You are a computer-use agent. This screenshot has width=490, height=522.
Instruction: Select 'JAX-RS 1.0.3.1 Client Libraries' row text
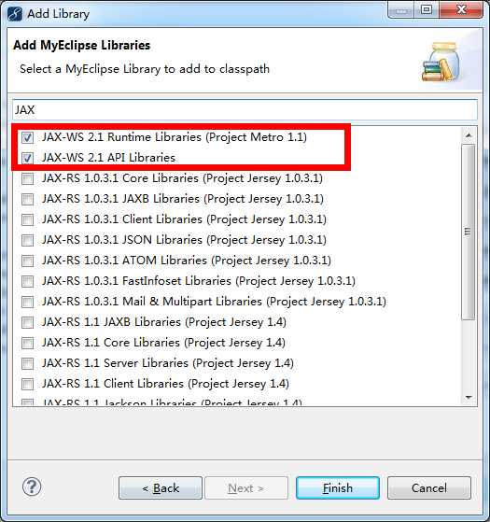pos(184,219)
